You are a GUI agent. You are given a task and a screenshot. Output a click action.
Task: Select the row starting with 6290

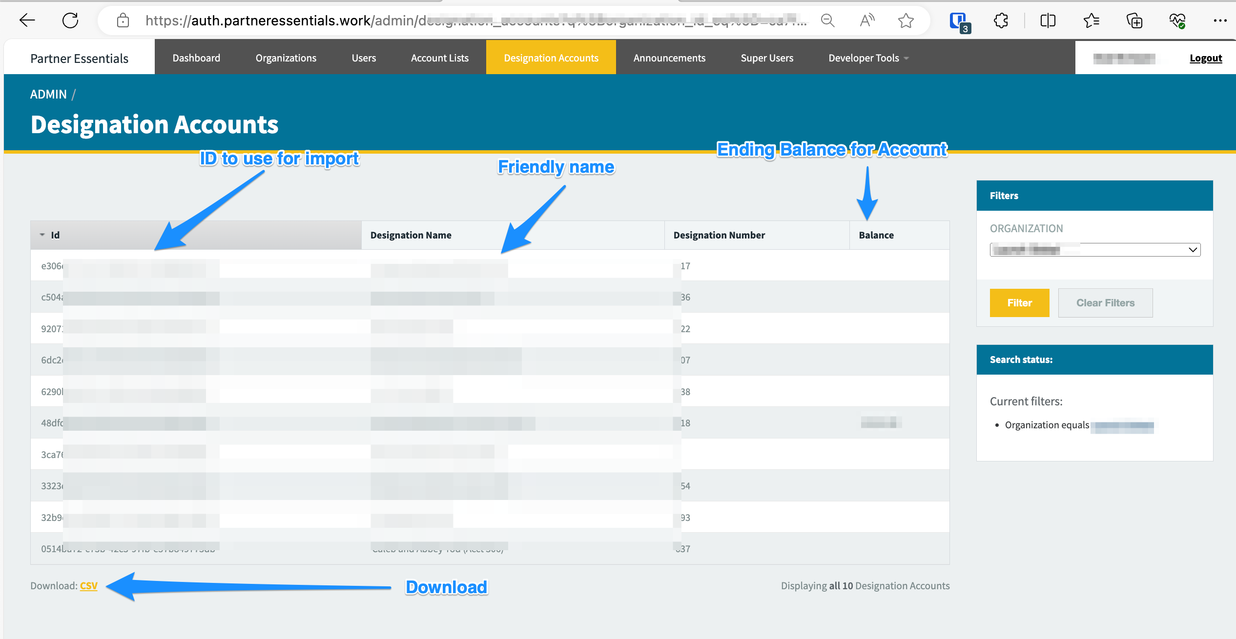490,392
